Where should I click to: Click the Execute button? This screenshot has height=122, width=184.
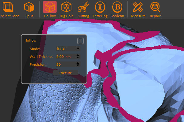pyautogui.click(x=66, y=73)
